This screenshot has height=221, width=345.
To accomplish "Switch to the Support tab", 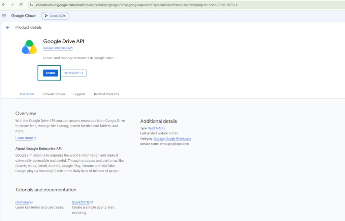I will pos(80,94).
